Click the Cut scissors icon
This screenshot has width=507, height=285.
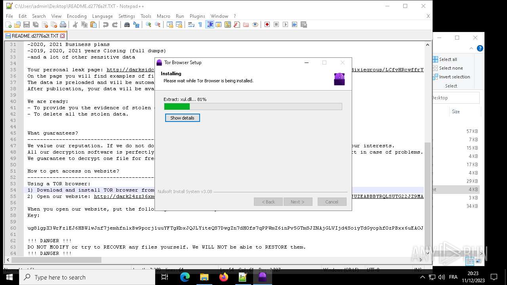(75, 25)
